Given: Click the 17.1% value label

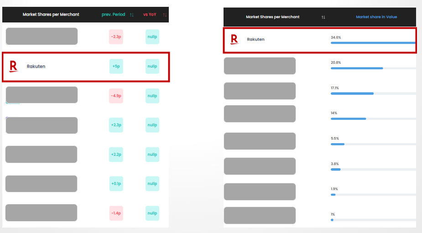Looking at the screenshot, I should 335,88.
